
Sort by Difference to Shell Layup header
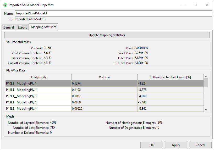[170, 77]
